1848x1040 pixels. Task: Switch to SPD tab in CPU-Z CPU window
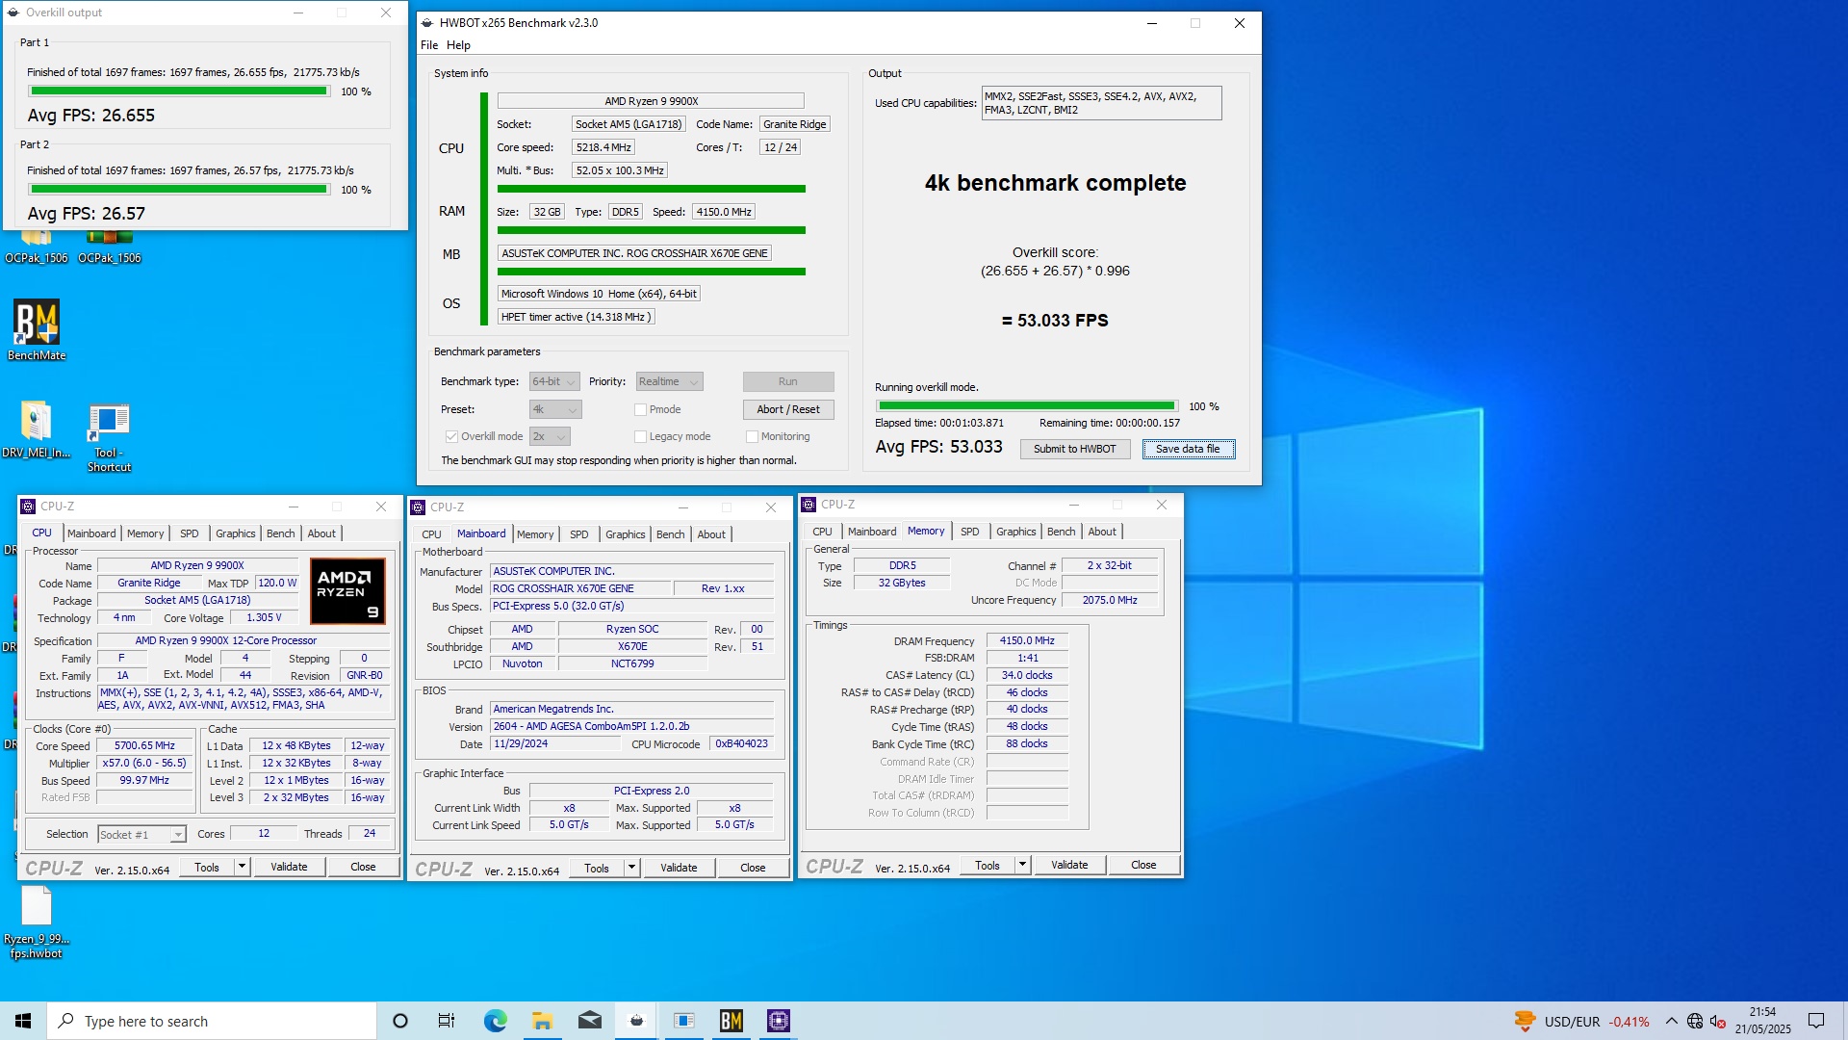click(x=190, y=533)
